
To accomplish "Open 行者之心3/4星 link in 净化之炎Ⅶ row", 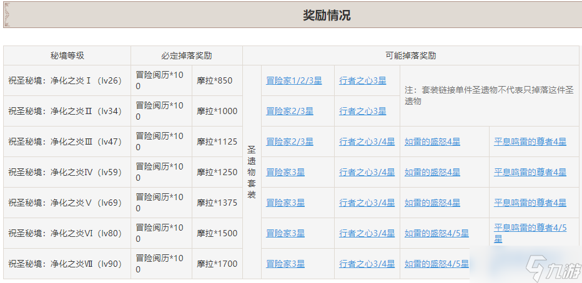I will tap(367, 264).
